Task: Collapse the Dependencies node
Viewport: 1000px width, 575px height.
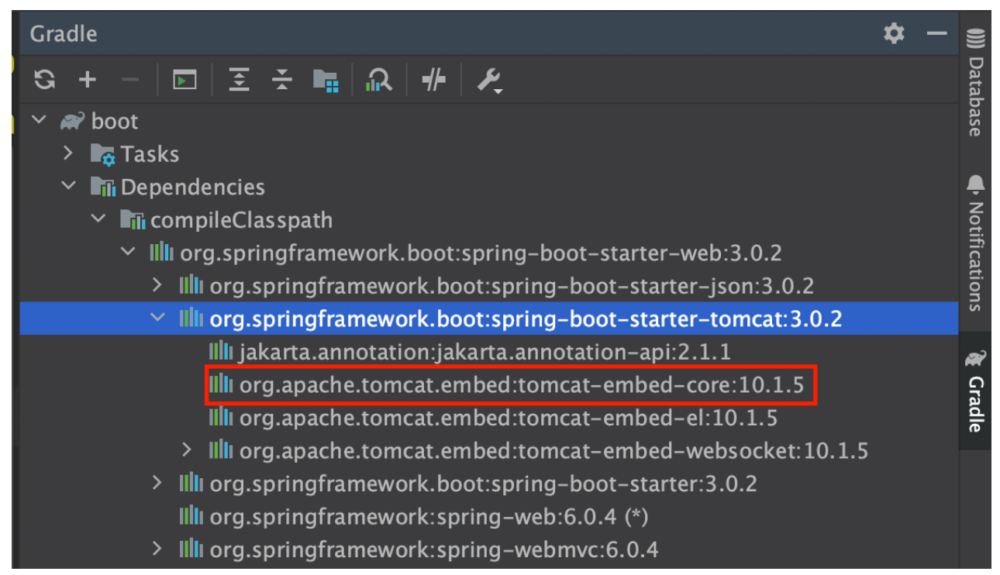Action: [x=70, y=187]
